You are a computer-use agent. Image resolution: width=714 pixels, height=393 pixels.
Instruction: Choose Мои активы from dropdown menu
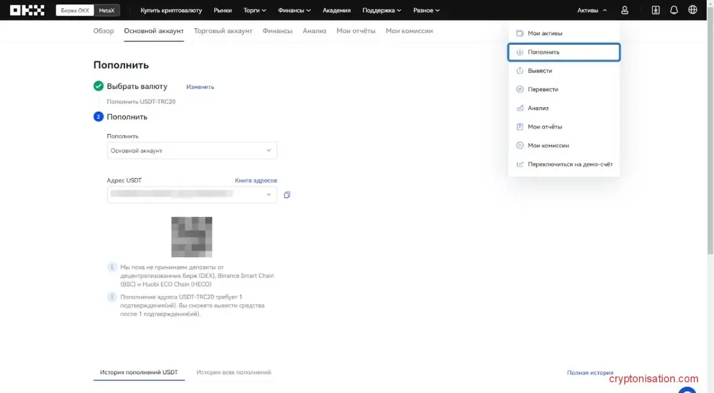(x=564, y=33)
